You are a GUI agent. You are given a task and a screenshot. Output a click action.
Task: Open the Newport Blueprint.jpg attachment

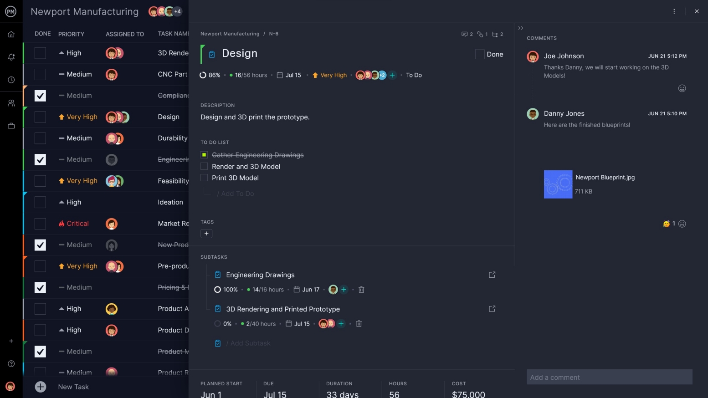[x=558, y=184]
